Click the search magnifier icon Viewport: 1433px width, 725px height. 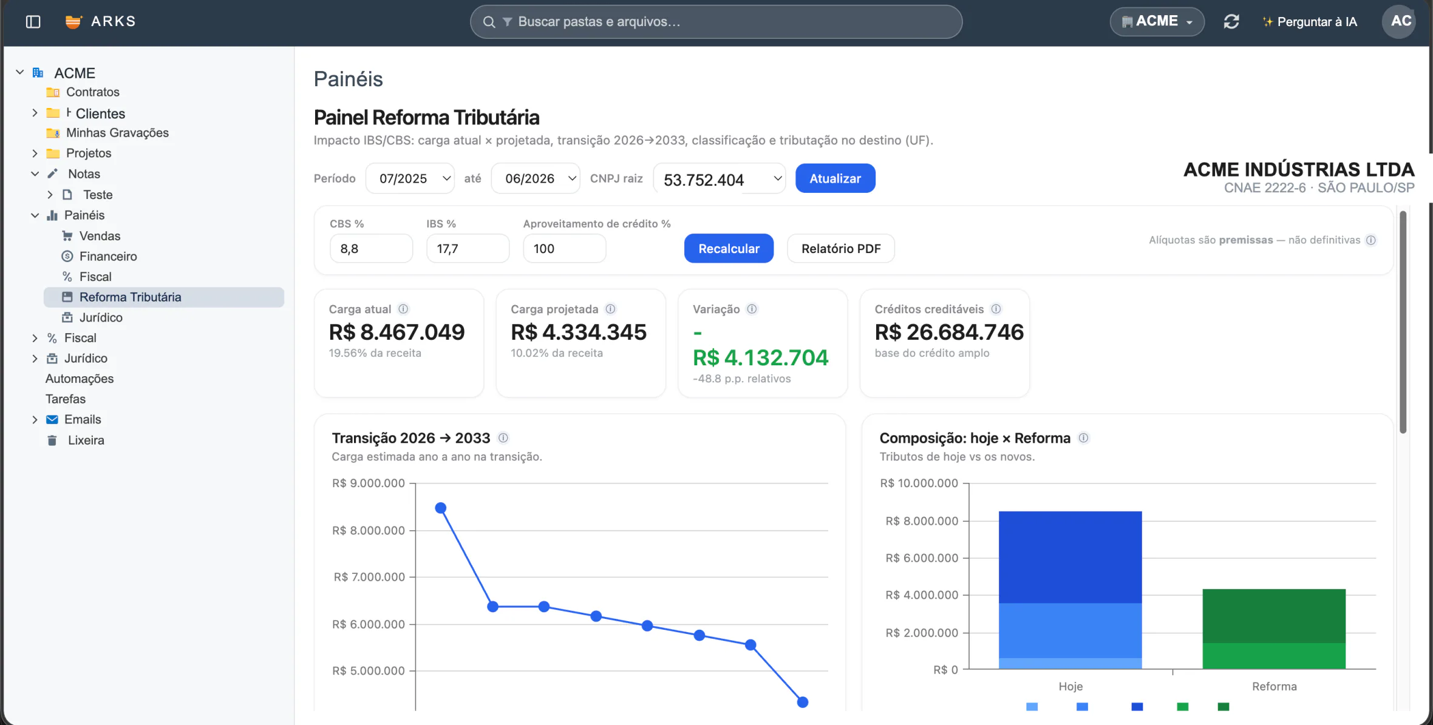(489, 22)
